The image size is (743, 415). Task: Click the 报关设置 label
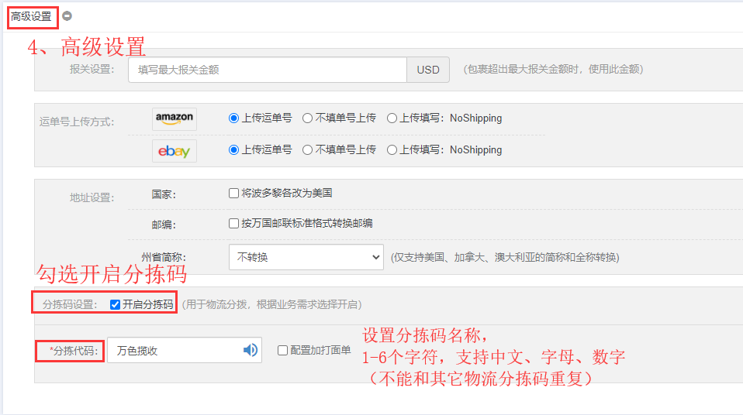click(92, 70)
